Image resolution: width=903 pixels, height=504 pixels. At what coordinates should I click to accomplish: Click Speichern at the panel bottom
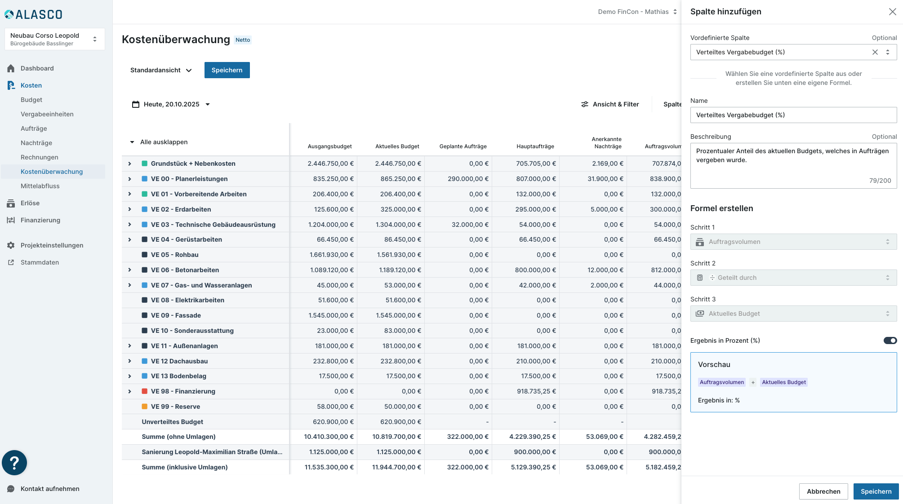point(876,491)
